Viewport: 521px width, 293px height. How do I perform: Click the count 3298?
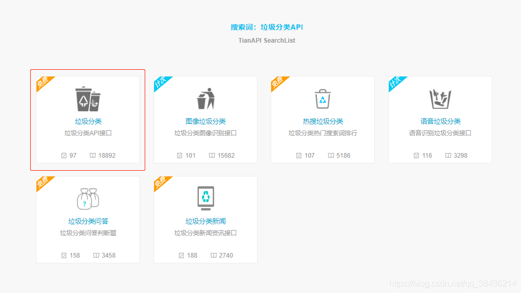tap(461, 156)
